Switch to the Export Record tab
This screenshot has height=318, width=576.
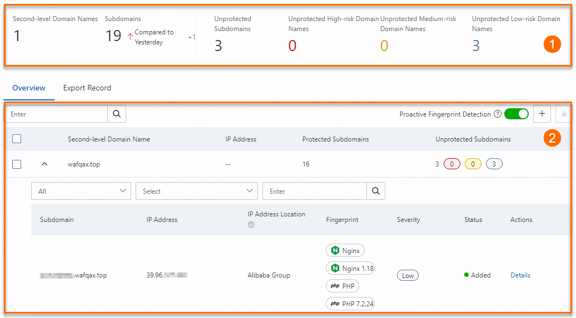[x=87, y=88]
